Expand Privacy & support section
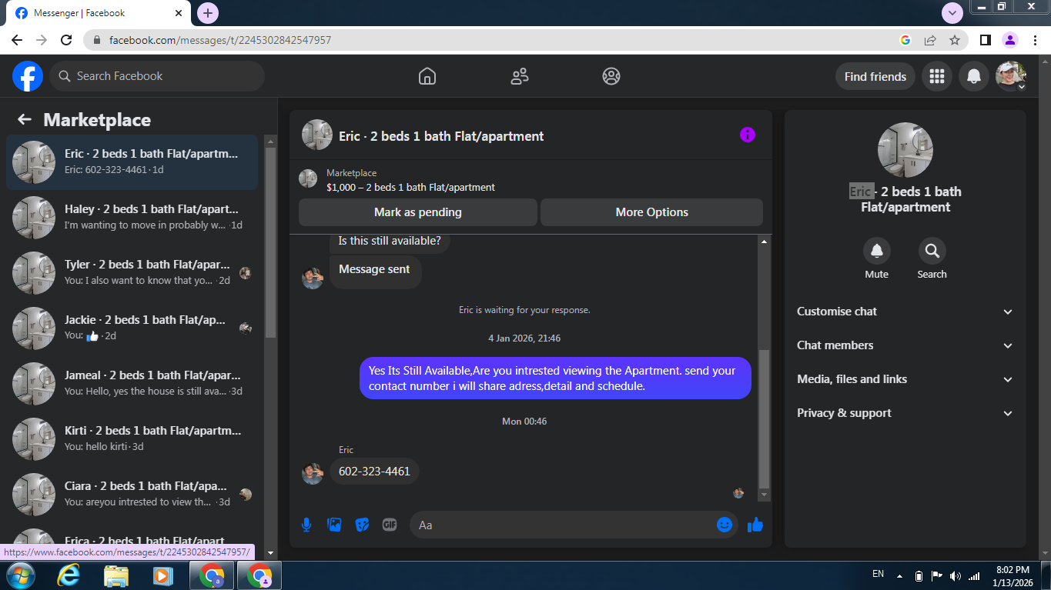This screenshot has height=590, width=1051. (905, 413)
